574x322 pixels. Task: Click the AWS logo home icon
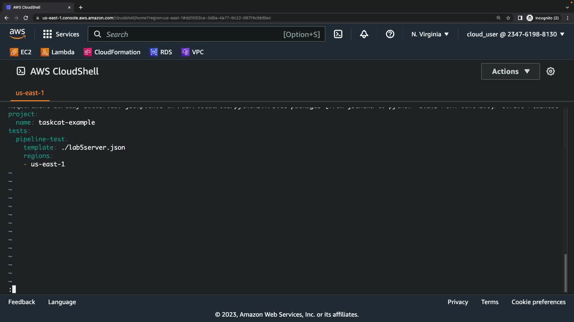[17, 34]
